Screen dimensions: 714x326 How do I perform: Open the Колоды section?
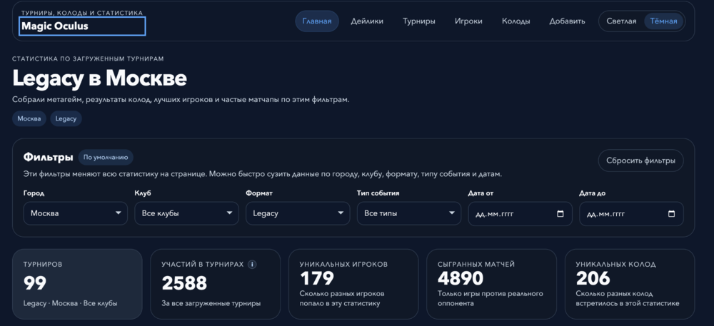[x=516, y=21]
